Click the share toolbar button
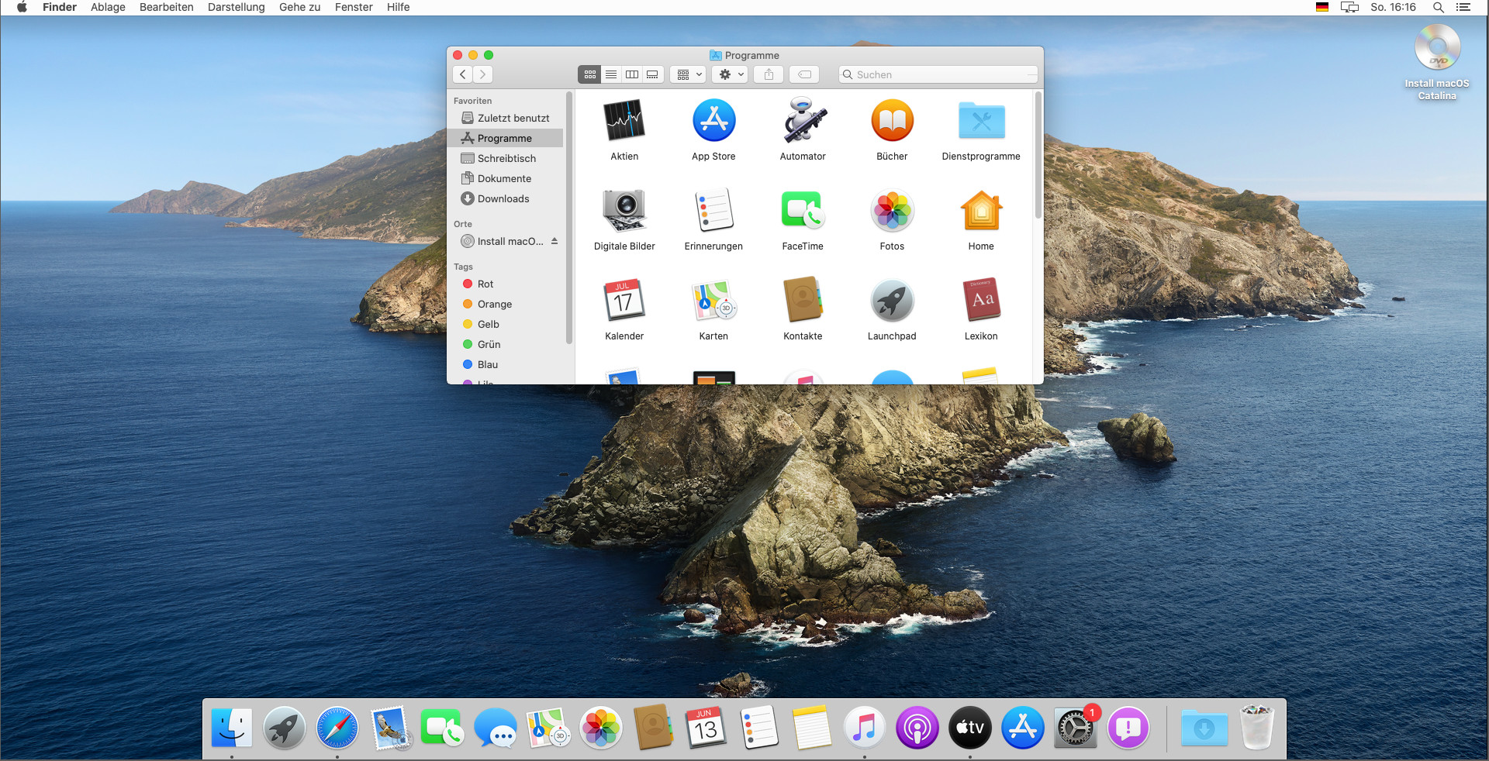Screen dimensions: 1489x761 [x=769, y=74]
